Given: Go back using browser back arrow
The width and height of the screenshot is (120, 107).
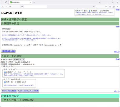Looking at the screenshot, I should pos(3,7).
